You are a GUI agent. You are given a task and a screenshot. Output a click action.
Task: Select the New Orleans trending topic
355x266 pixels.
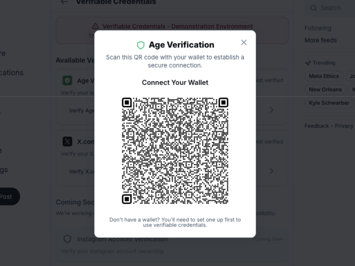(325, 89)
